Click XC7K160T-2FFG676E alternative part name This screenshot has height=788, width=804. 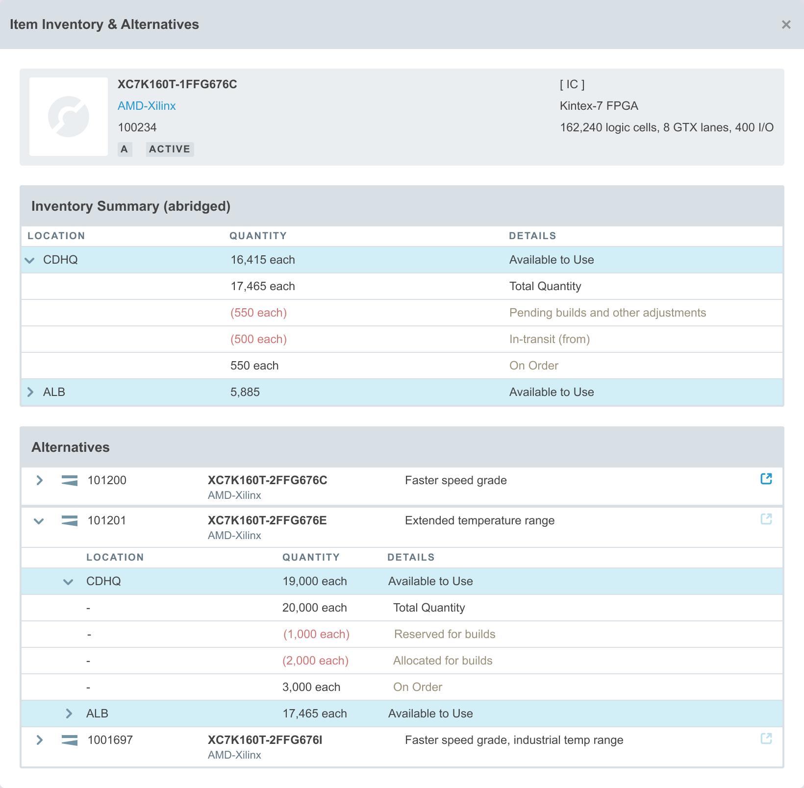click(267, 520)
